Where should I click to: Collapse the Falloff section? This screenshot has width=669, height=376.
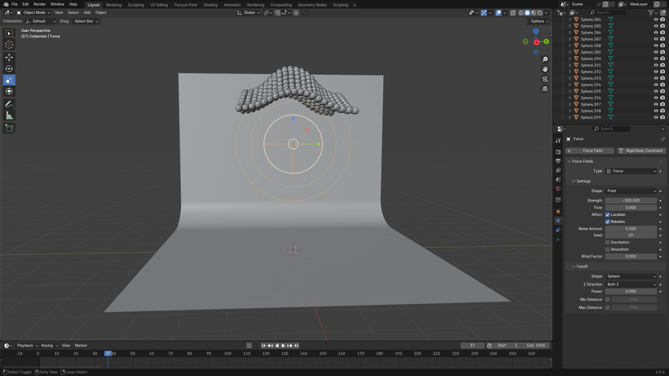pos(582,267)
